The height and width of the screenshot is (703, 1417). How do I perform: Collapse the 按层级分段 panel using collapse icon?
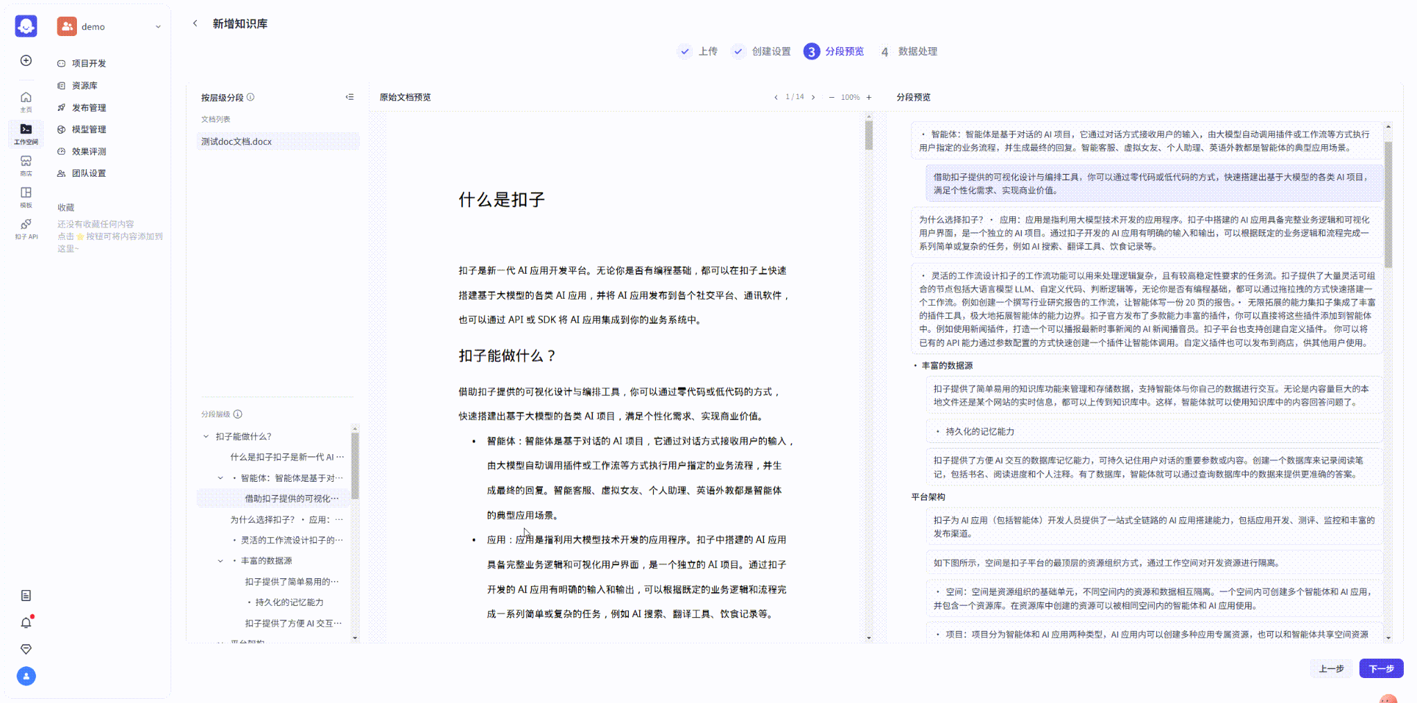tap(349, 97)
